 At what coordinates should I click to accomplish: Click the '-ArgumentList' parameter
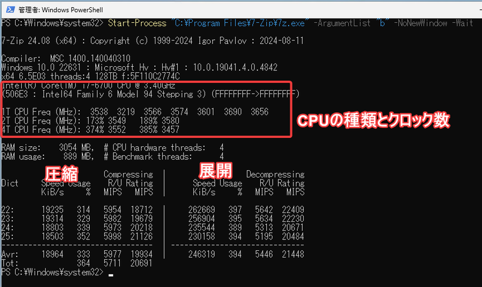click(x=342, y=23)
